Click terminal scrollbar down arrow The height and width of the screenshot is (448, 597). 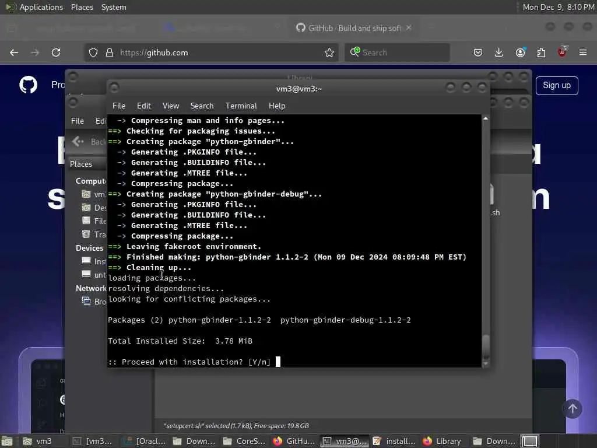[486, 364]
